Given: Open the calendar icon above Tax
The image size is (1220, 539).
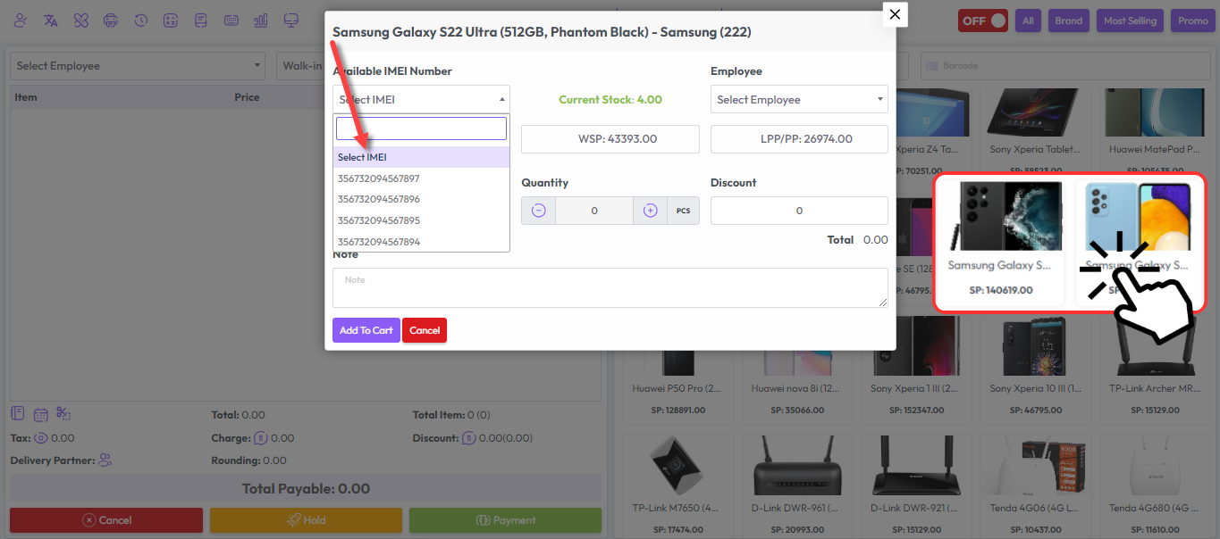Looking at the screenshot, I should coord(40,414).
